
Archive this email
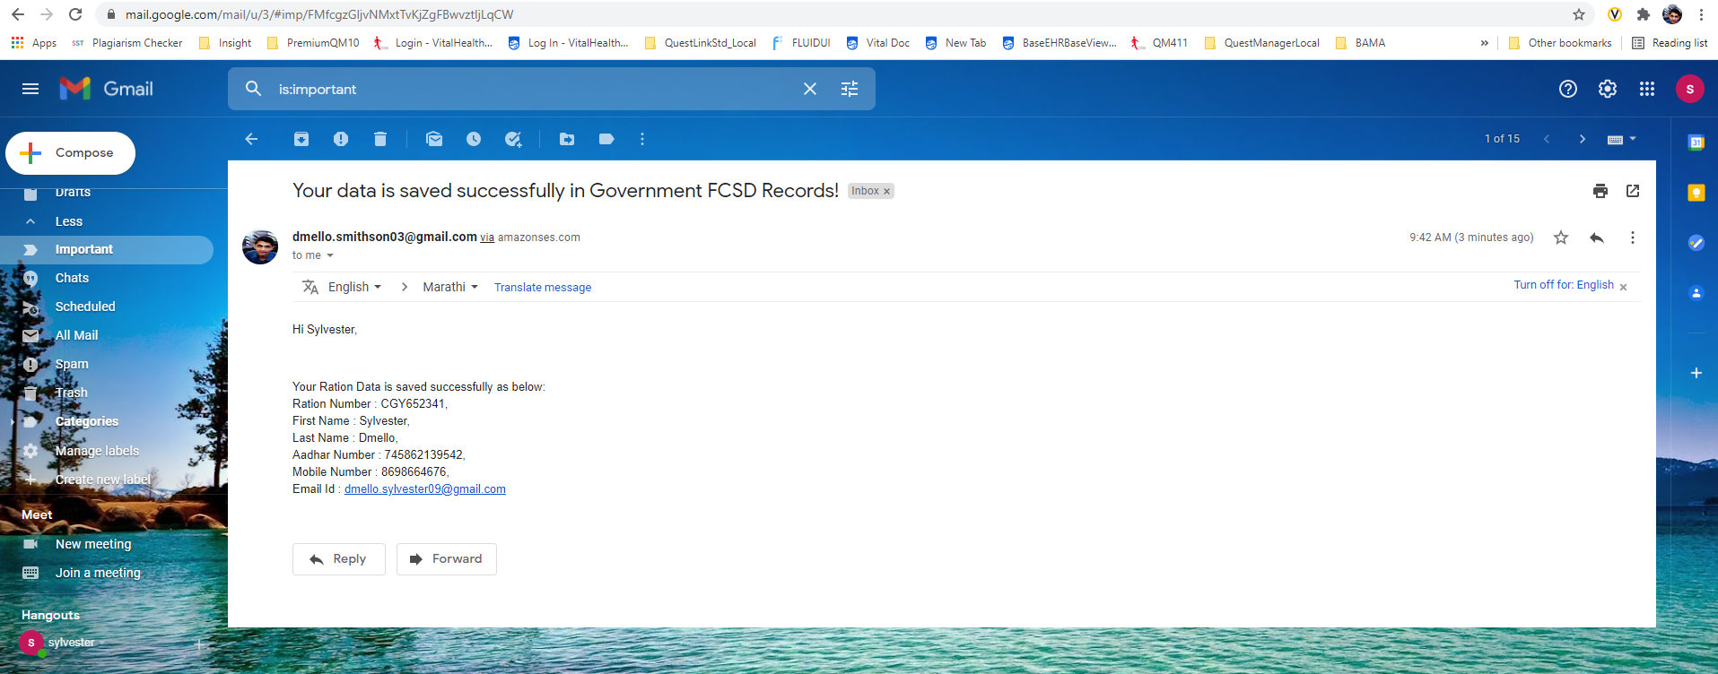(301, 139)
